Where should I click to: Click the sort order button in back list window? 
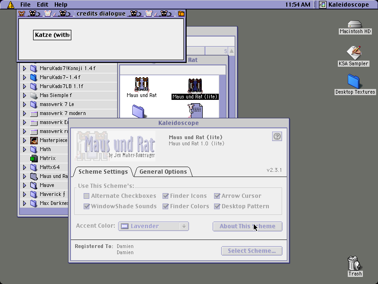point(232,51)
